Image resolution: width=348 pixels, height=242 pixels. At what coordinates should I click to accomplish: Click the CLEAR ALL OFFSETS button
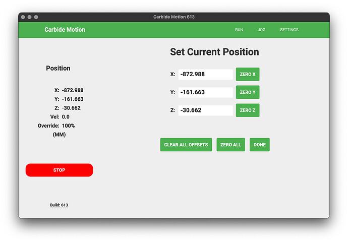tap(186, 145)
